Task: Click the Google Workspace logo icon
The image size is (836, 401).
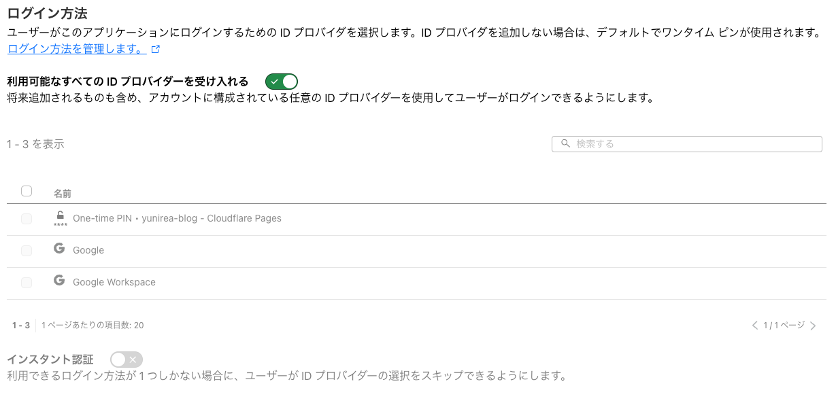Action: tap(59, 281)
